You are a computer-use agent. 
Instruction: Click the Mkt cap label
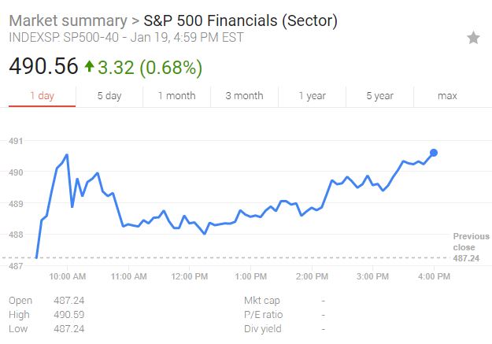(x=262, y=301)
